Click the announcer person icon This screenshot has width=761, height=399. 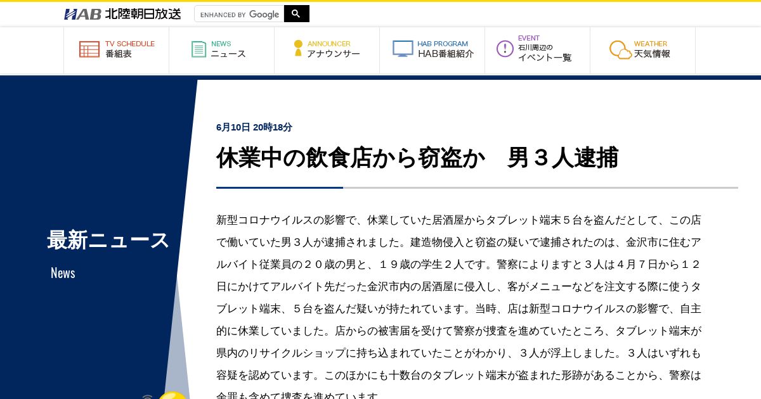click(298, 48)
